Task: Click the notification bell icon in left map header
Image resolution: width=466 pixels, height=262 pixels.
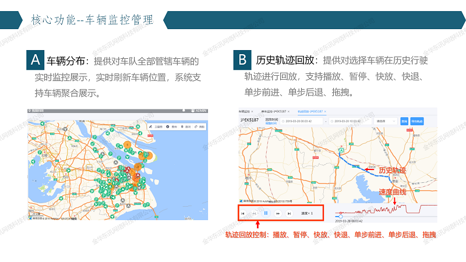Action: (x=183, y=110)
